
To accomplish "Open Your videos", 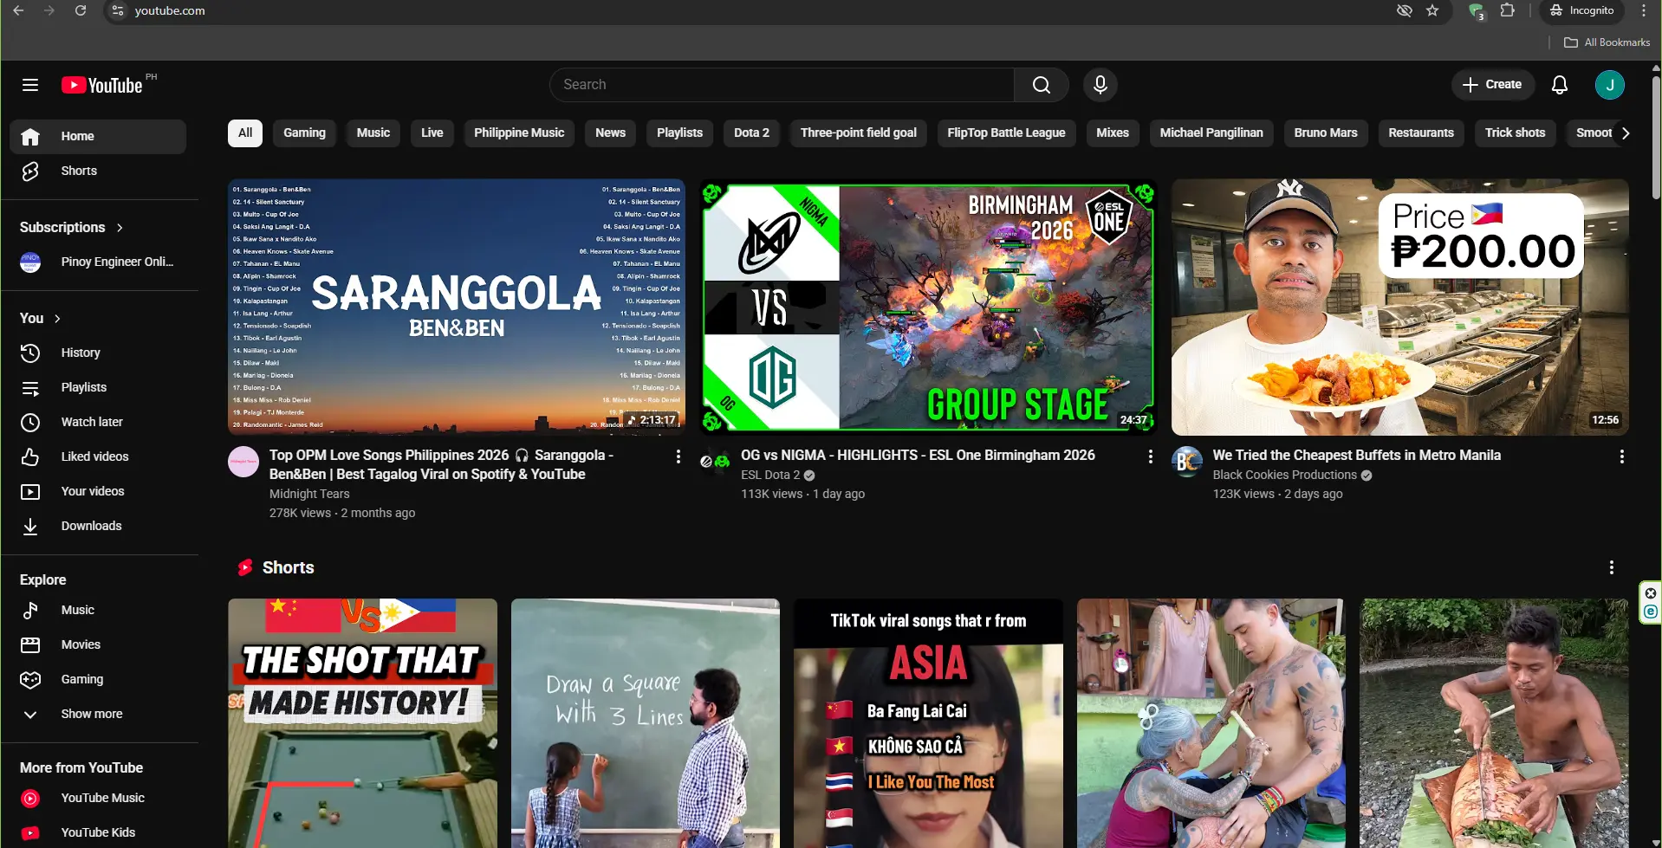I will click(x=98, y=491).
